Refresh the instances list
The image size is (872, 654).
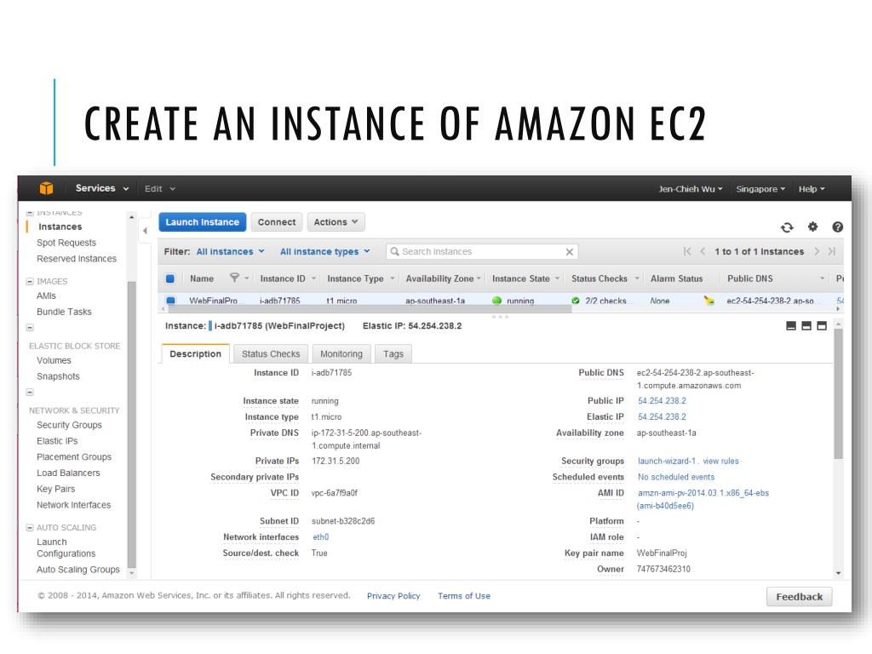pos(787,227)
